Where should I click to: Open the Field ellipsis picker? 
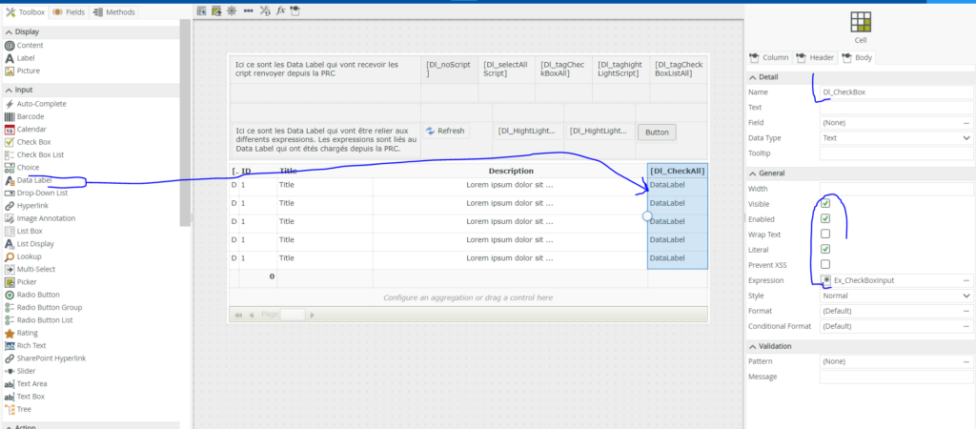point(967,123)
